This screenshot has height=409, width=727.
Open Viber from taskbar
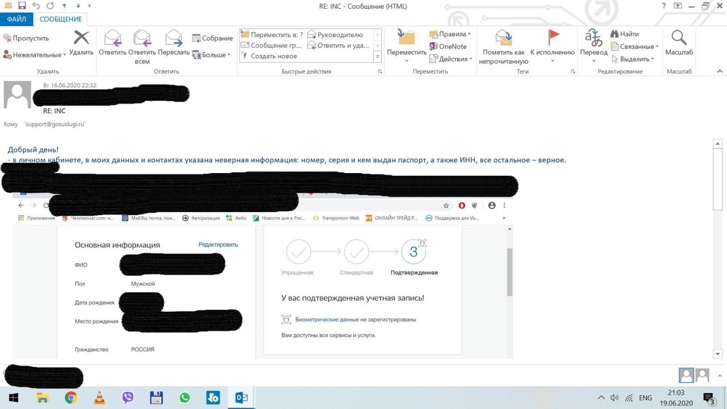tap(128, 398)
